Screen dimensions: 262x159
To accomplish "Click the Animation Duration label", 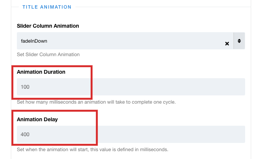I will 41,72.
